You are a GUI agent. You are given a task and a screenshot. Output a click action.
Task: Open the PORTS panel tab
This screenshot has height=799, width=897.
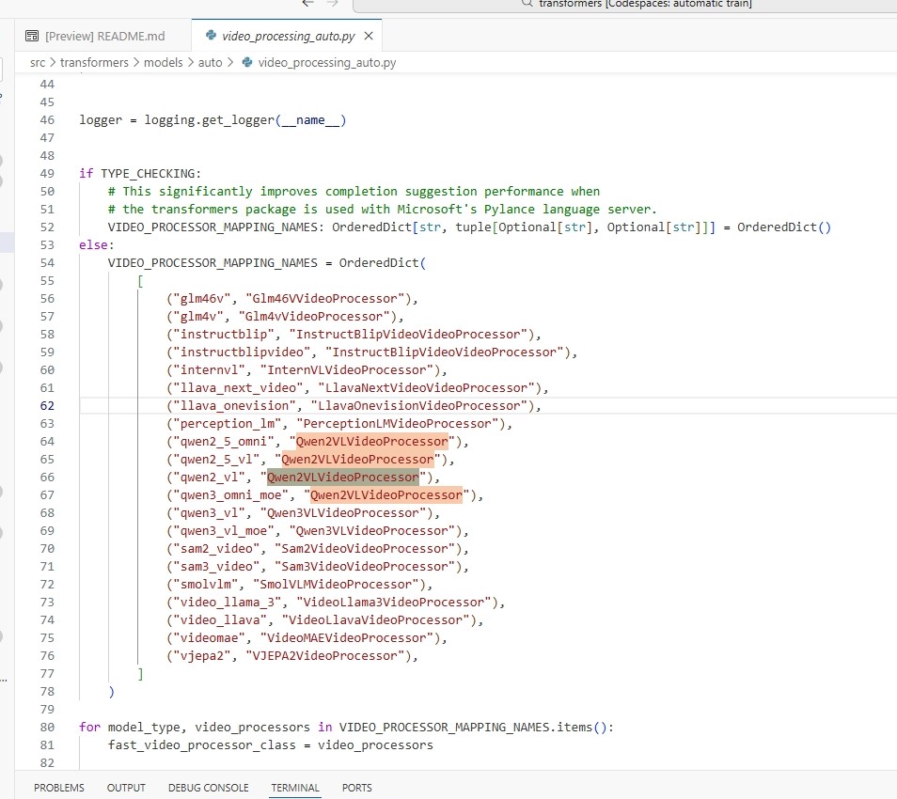[x=357, y=788]
